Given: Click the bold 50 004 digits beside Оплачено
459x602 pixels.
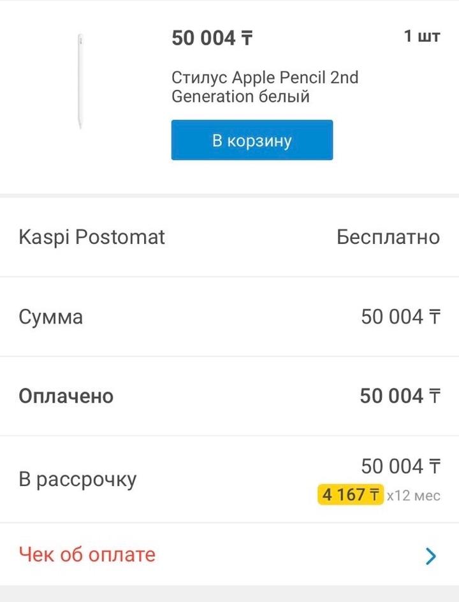Looking at the screenshot, I should coord(391,396).
